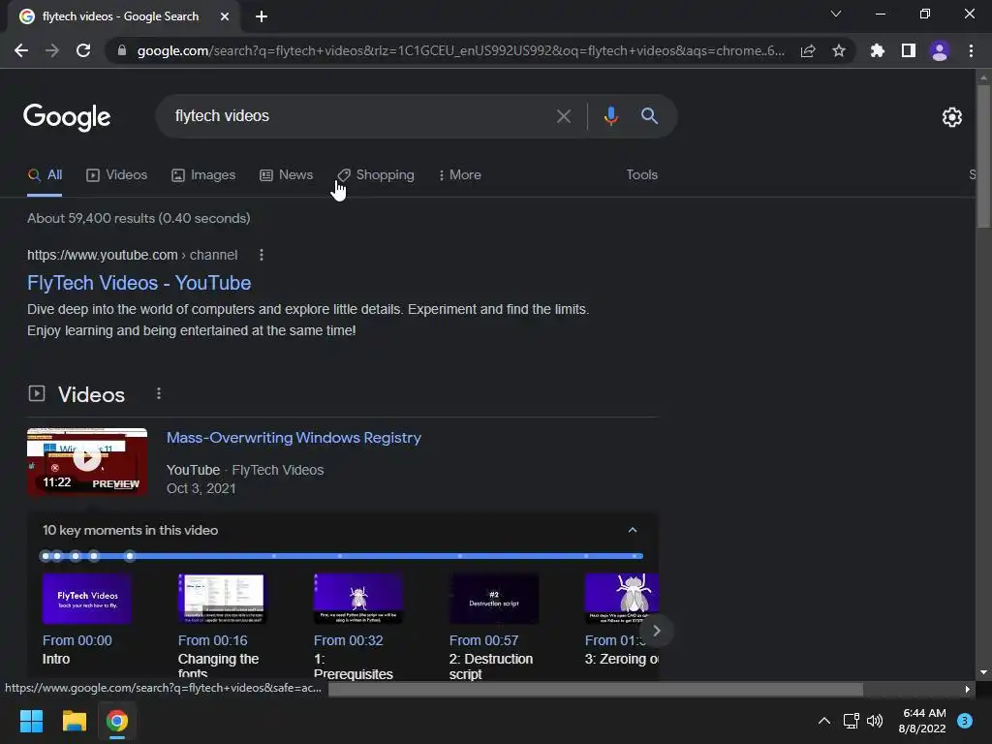Click the fifth marker on key moments bar
Image resolution: width=992 pixels, height=744 pixels.
(130, 556)
